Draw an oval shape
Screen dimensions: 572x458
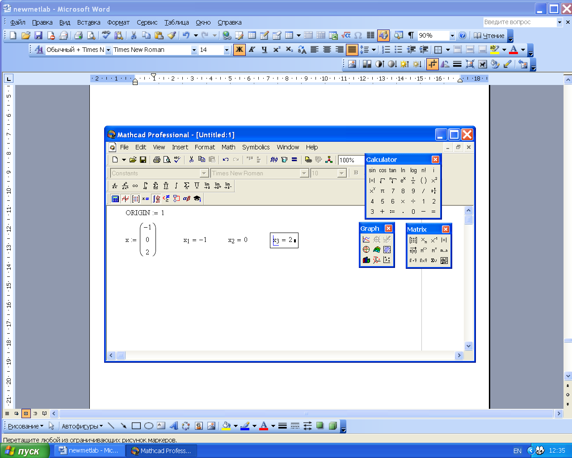coord(149,426)
